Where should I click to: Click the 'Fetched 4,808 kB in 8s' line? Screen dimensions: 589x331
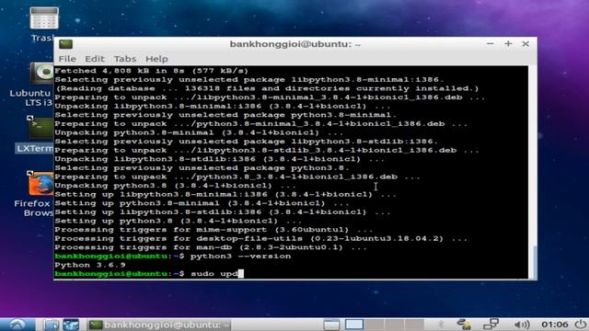[151, 71]
